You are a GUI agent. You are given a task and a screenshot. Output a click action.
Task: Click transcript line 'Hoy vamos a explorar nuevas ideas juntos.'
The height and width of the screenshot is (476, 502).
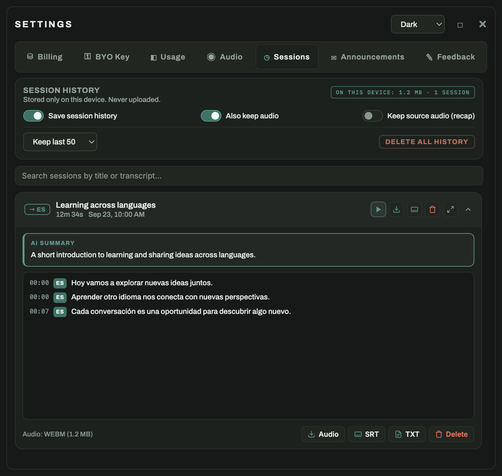click(x=142, y=283)
